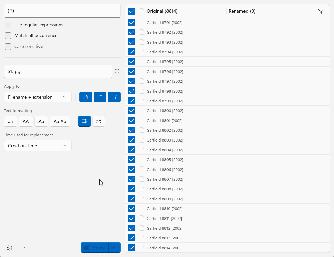Check the Match all occurrences option

point(8,36)
